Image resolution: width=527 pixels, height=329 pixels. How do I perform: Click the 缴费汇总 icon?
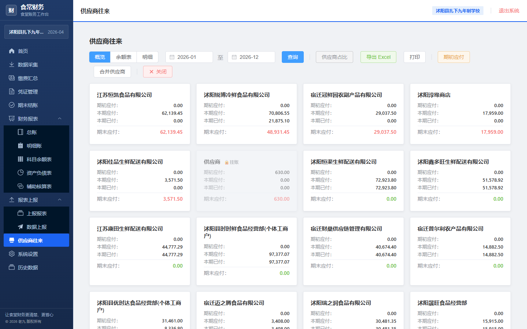coord(12,78)
